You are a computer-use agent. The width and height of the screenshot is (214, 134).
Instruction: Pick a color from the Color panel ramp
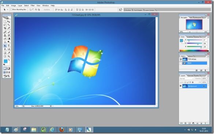pyautogui.click(x=194, y=51)
